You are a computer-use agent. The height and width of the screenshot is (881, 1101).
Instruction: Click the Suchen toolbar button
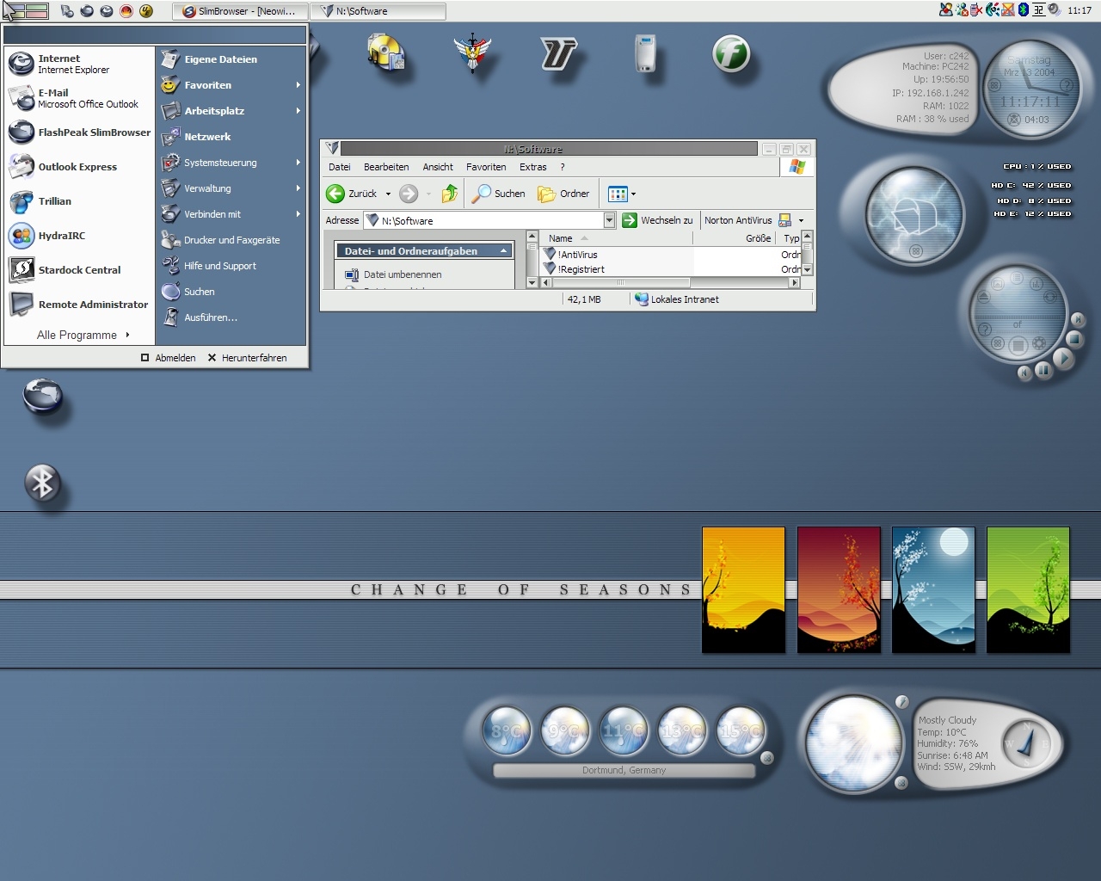(499, 194)
